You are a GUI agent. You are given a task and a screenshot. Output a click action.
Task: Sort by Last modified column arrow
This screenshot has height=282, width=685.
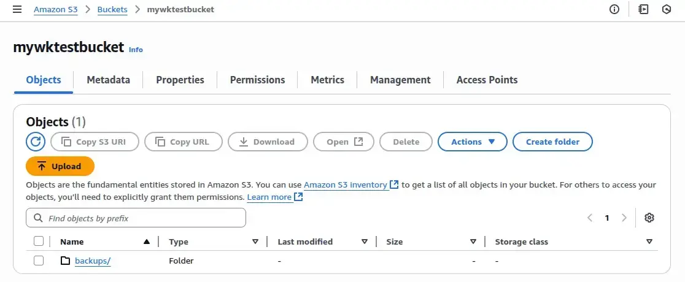pyautogui.click(x=365, y=242)
